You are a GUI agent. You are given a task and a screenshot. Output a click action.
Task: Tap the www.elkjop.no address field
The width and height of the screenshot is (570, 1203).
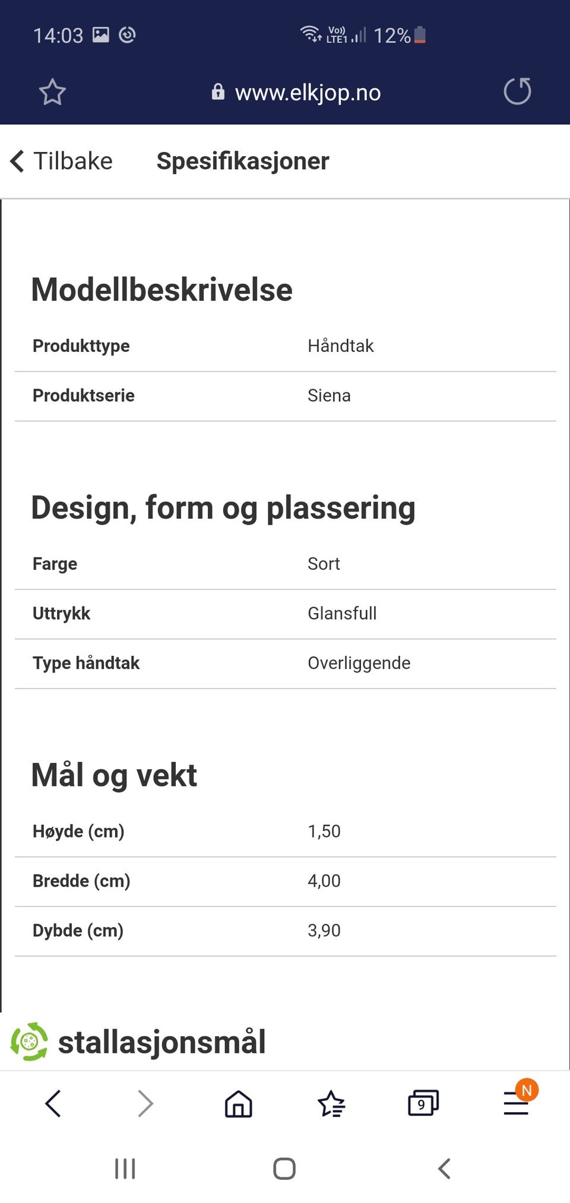[x=308, y=92]
